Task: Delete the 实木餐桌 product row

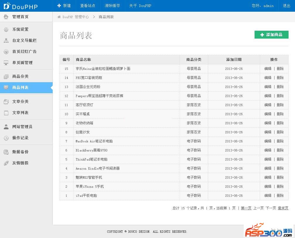Action: tap(280, 114)
